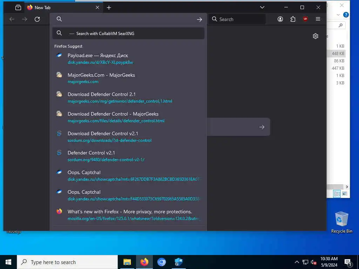Screen dimensions: 359x269
Task: Click the Go arrow in address bar
Action: (x=199, y=20)
